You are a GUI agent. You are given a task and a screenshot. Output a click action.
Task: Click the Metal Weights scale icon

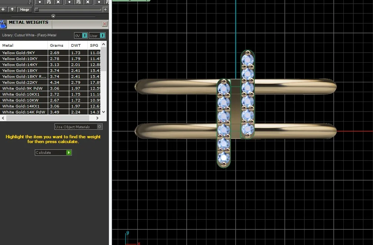(3, 24)
